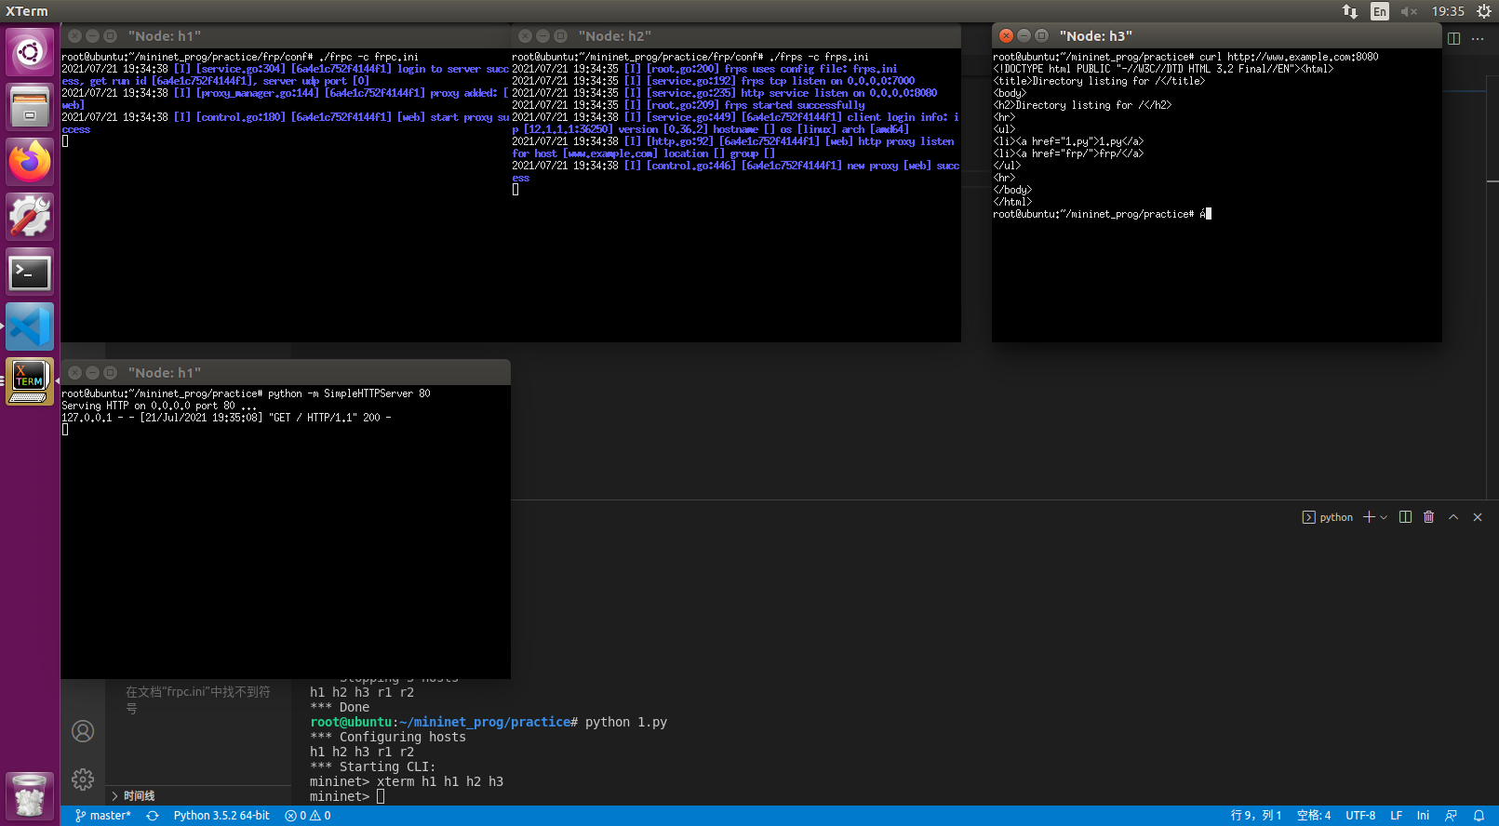1499x826 pixels.
Task: Open the Visual Studio Code dock icon
Action: pyautogui.click(x=30, y=326)
